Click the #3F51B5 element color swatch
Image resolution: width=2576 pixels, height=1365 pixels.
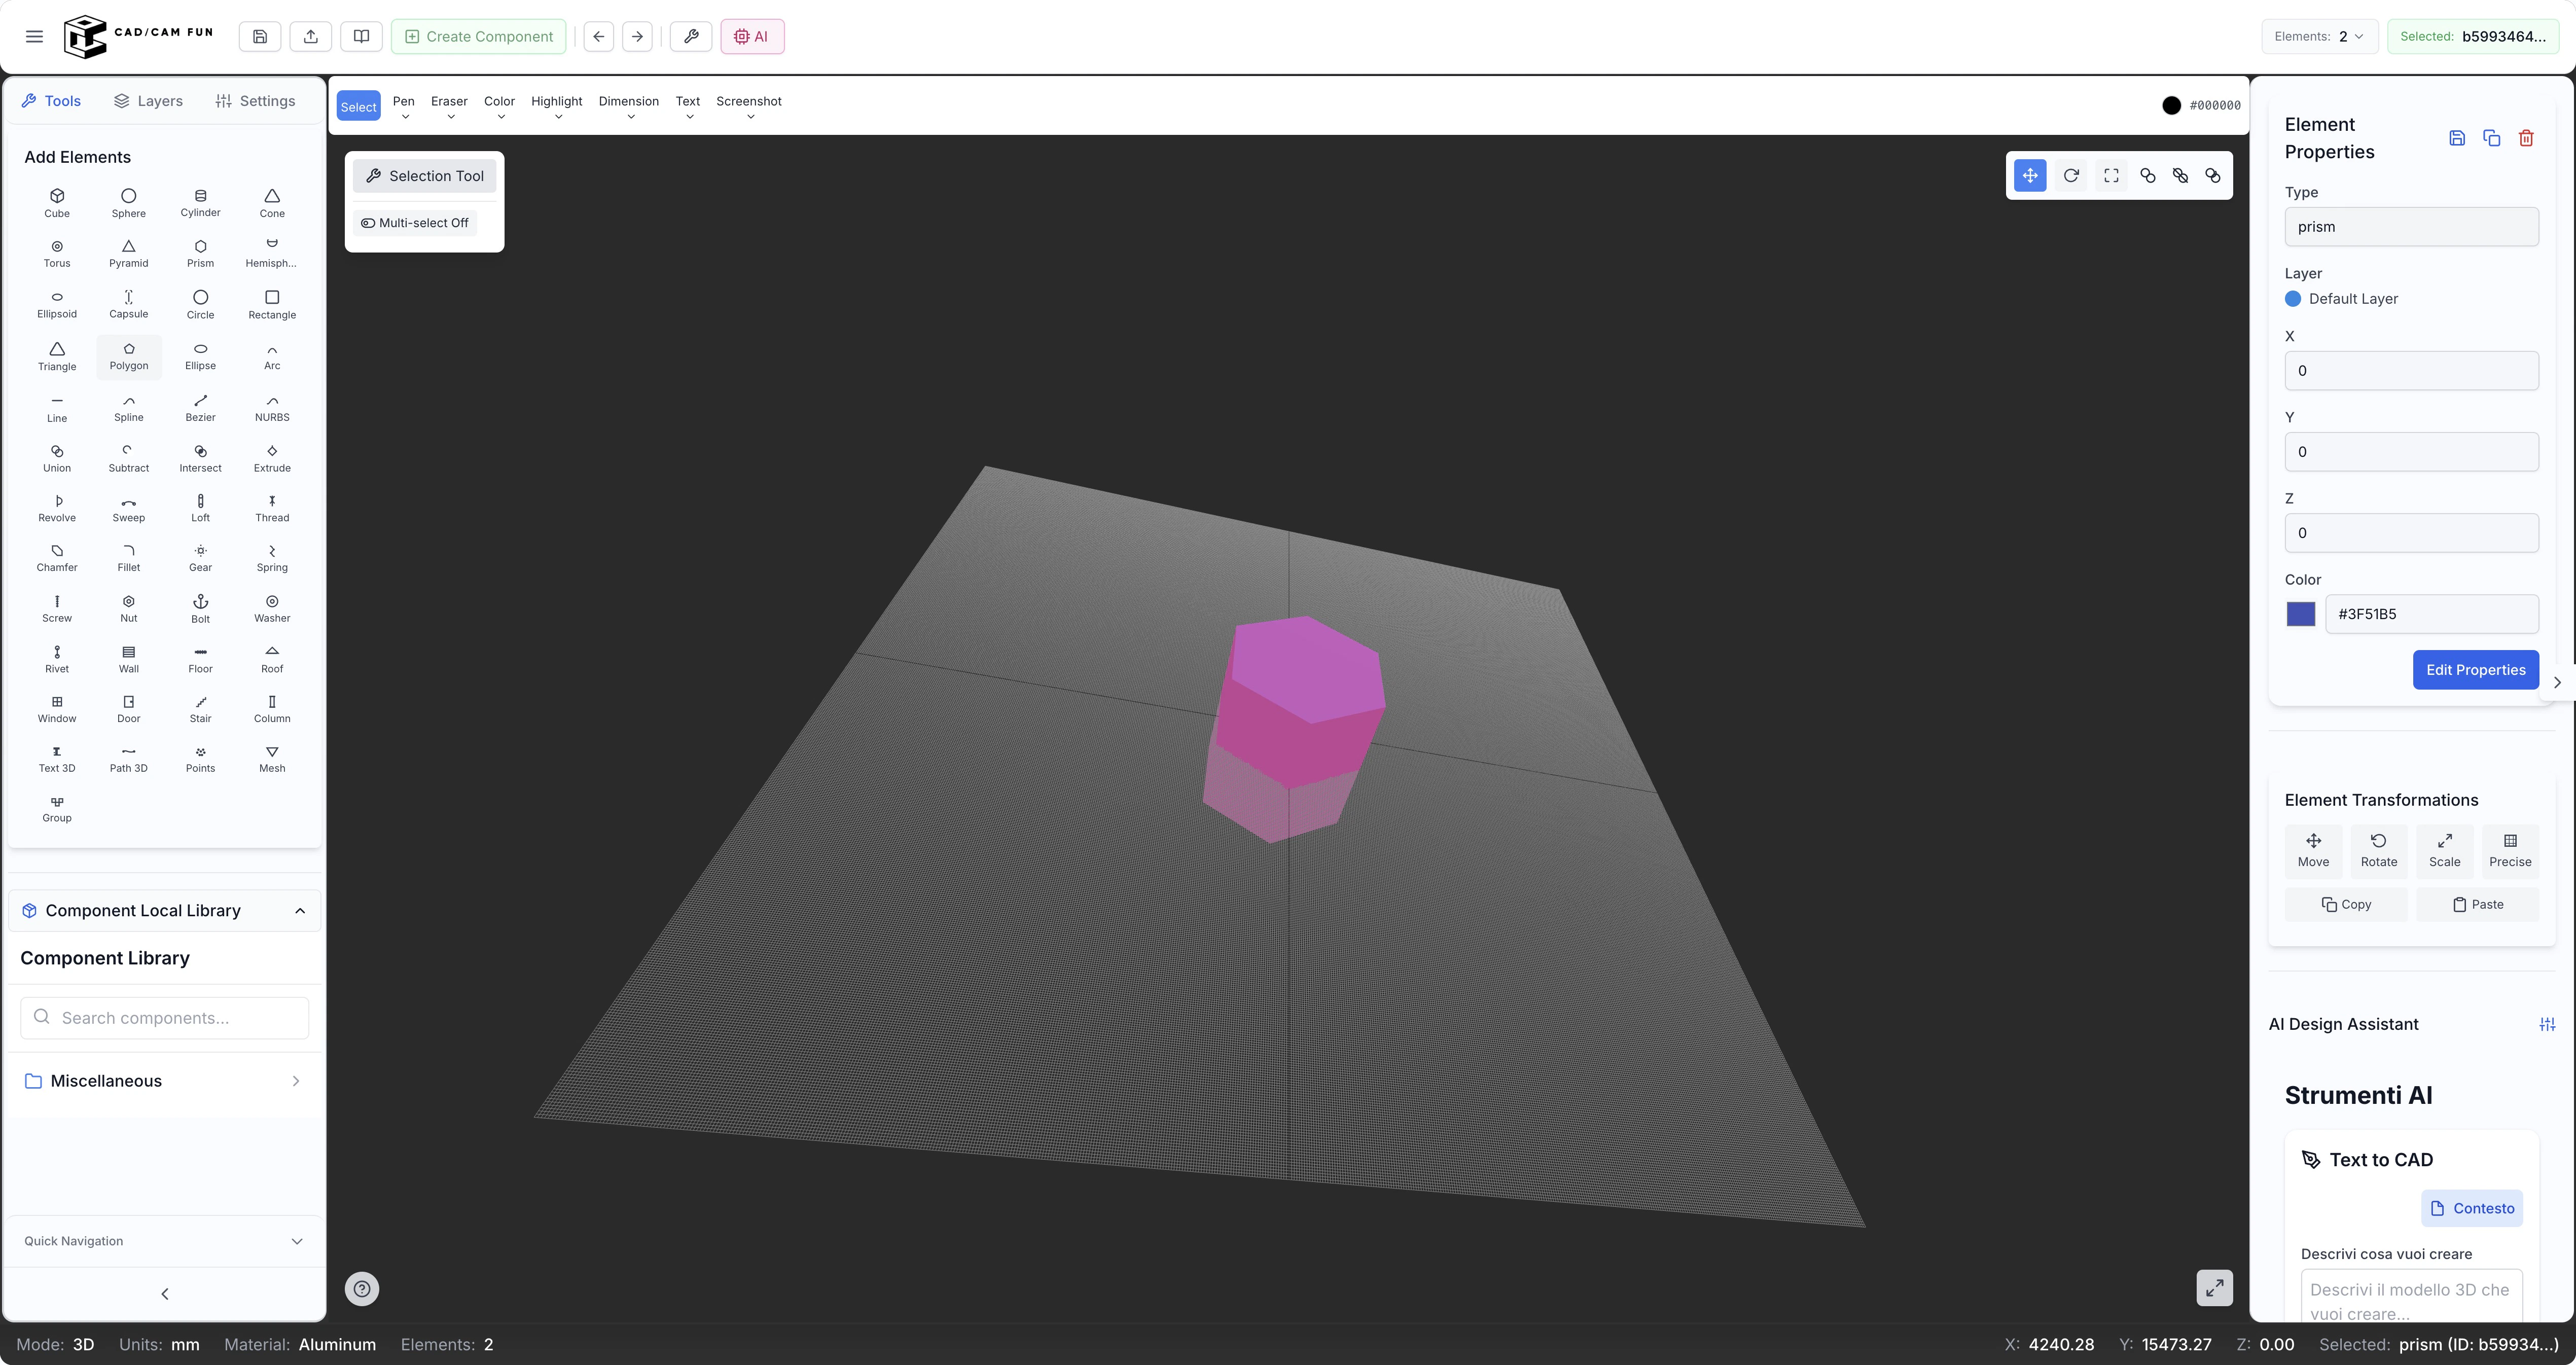[2301, 614]
